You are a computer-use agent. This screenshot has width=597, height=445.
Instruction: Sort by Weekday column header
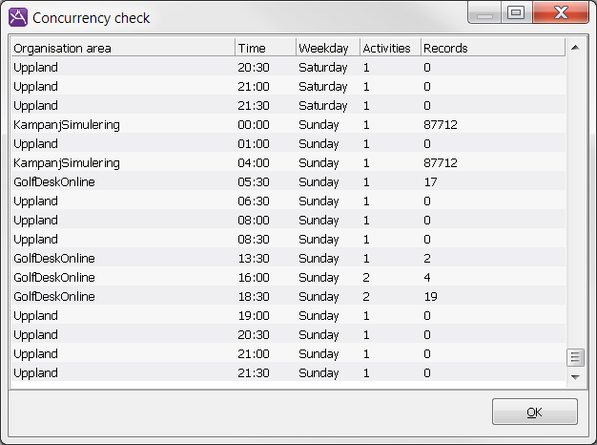coord(328,48)
